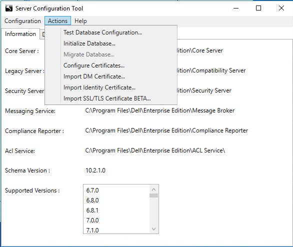Select version 7.1.0 in the list
Screen dimensions: 293x247
[x=92, y=230]
